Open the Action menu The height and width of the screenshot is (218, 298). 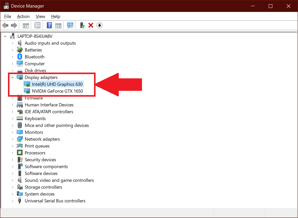[23, 16]
